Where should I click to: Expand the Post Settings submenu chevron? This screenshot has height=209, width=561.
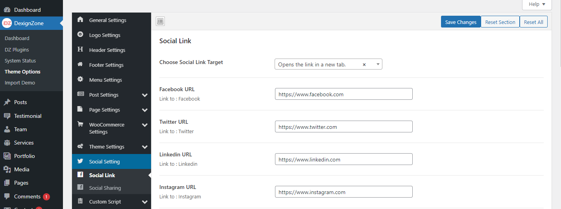[x=145, y=95]
